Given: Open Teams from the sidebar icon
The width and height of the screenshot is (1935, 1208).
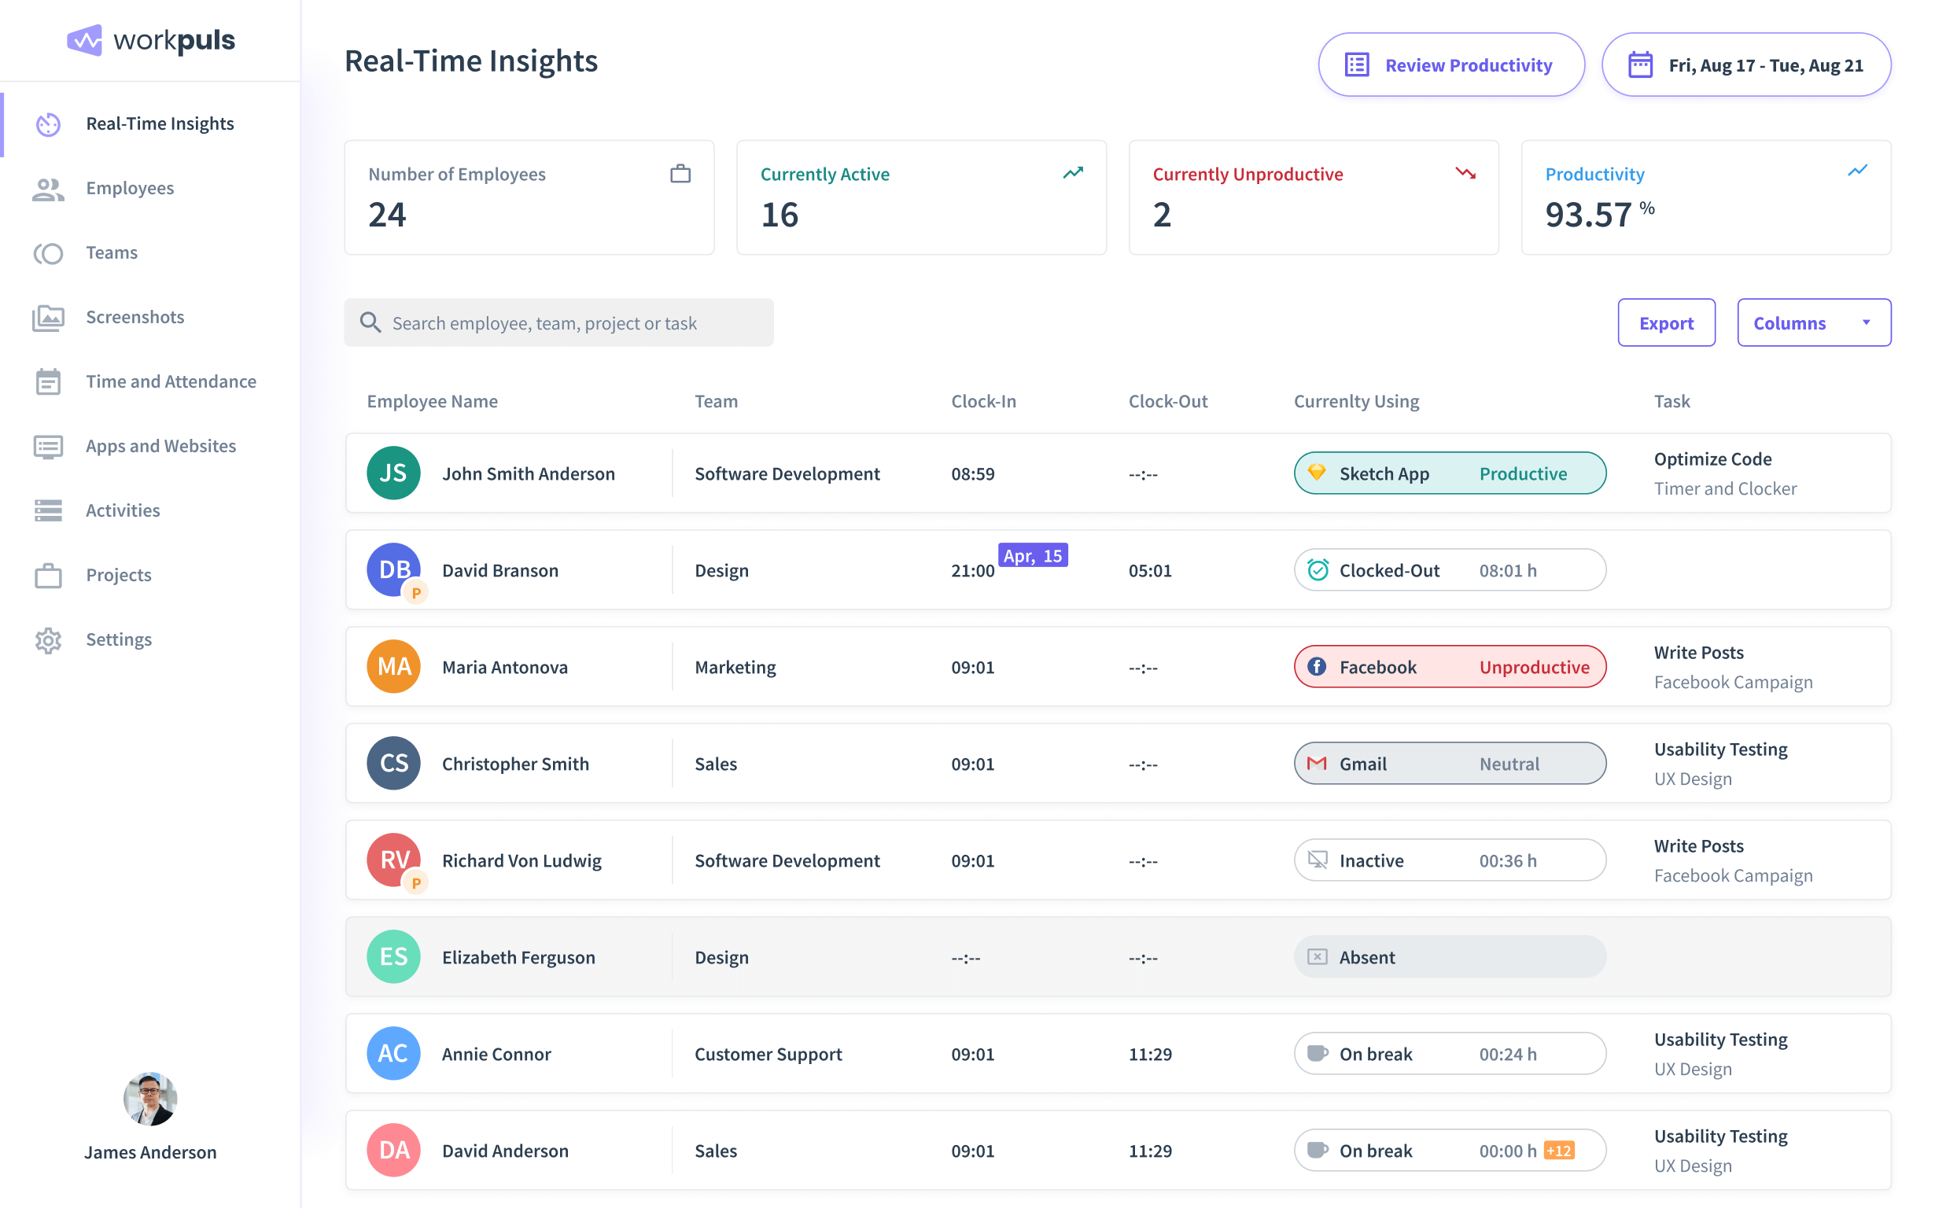Looking at the screenshot, I should (48, 253).
